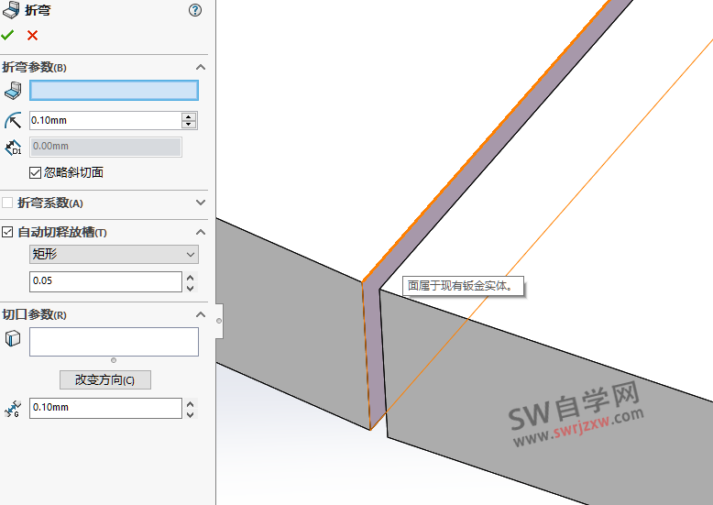The image size is (713, 505).
Task: Increase bend radius with up spinner arrow
Action: click(x=189, y=116)
